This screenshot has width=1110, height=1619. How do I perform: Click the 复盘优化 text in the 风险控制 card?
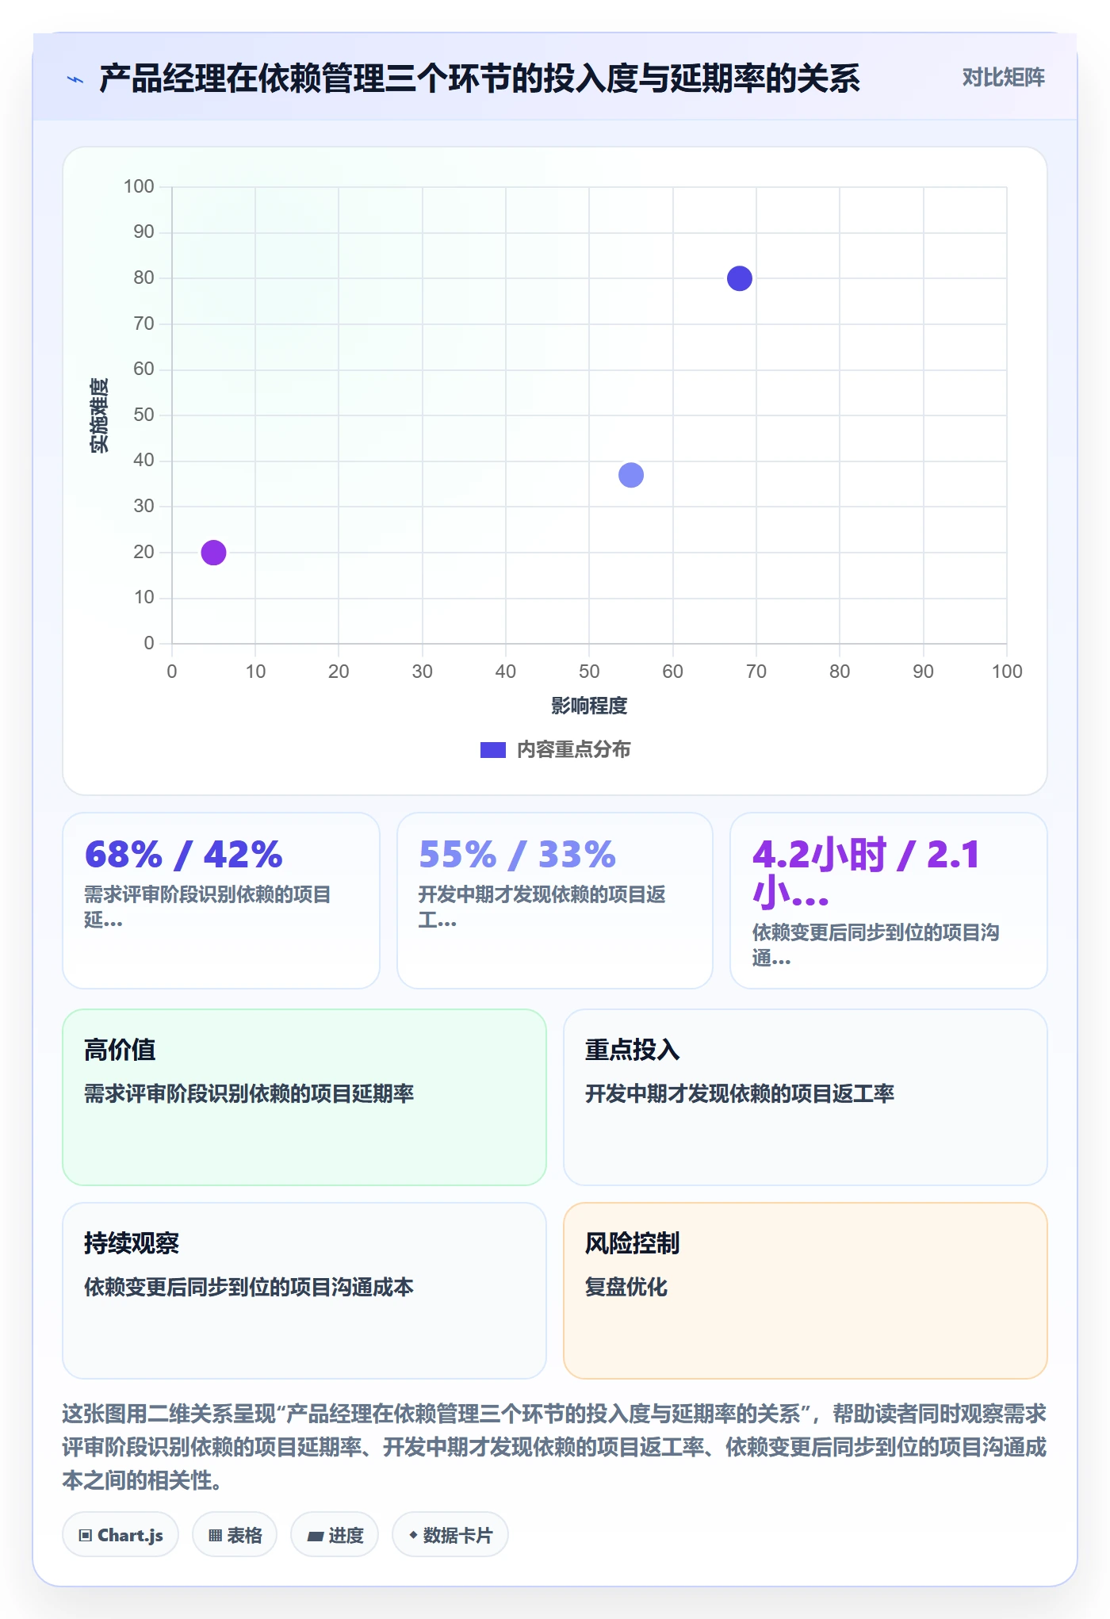(x=626, y=1287)
